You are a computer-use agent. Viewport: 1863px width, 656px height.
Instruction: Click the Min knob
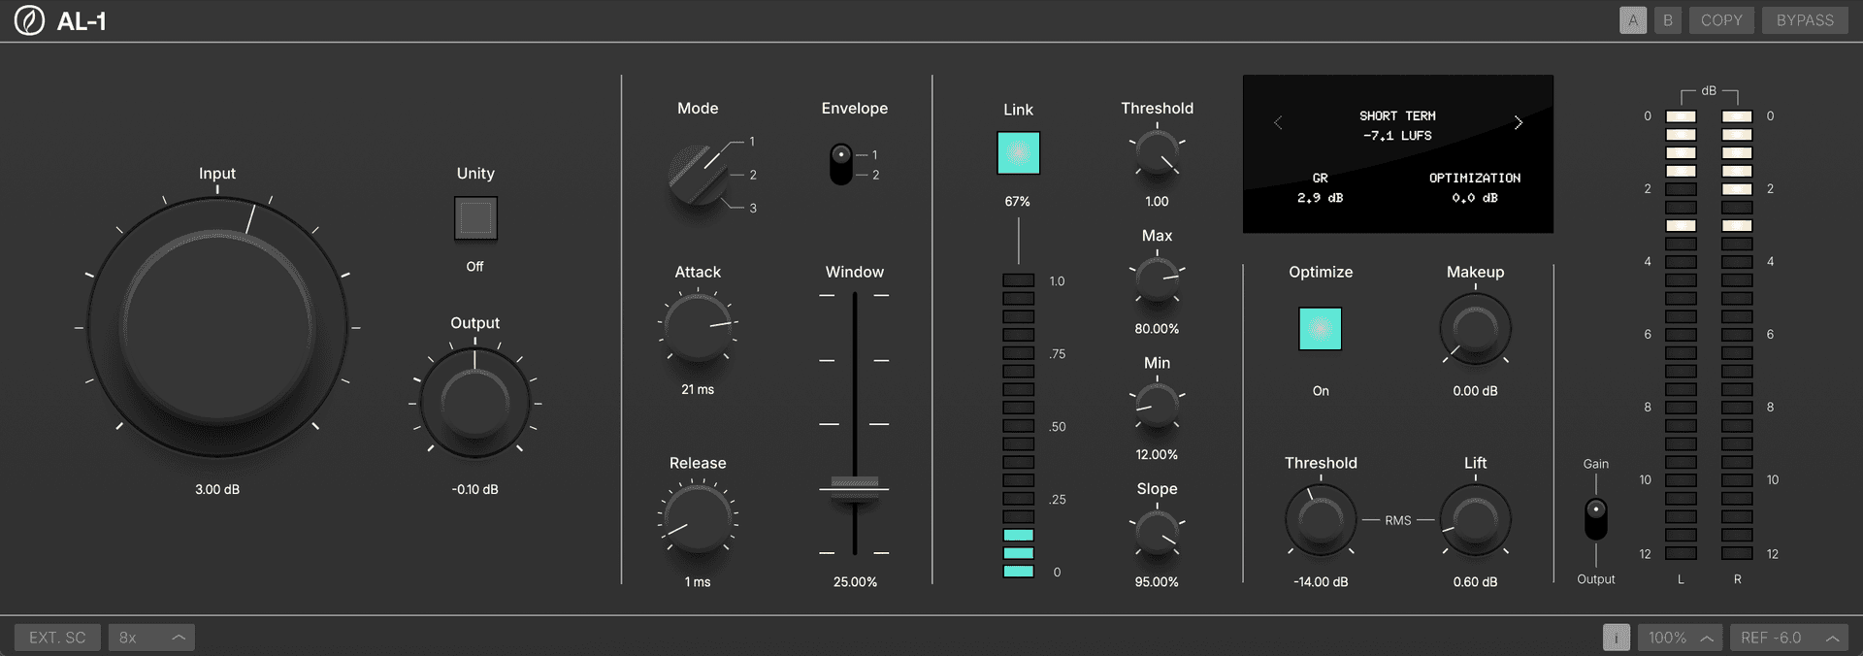pos(1157,408)
